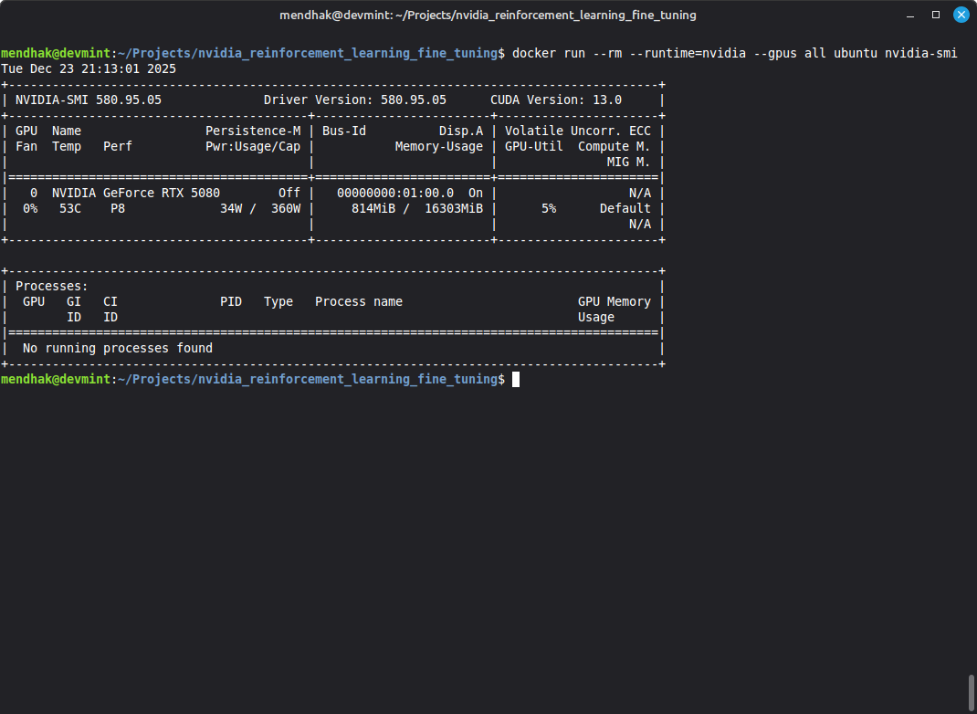977x714 pixels.
Task: Click the '00000000:01:00.0' Bus-Id value
Action: tap(395, 193)
